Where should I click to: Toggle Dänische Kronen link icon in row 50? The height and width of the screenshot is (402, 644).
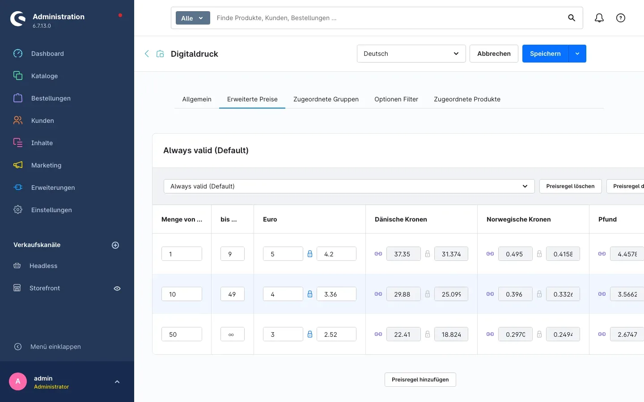378,334
